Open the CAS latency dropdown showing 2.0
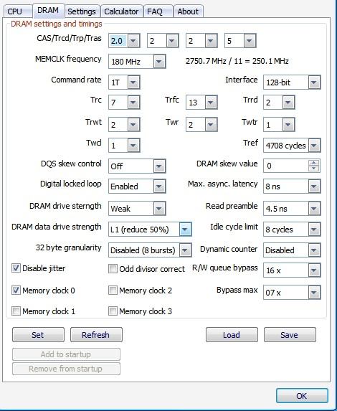This screenshot has width=337, height=411. coord(124,41)
